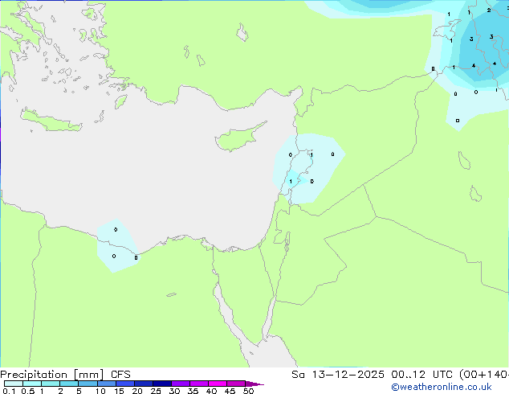Screen dimensions: 509x394
Task: Click the 1–2 mm legend color swatch
Action: click(x=51, y=384)
